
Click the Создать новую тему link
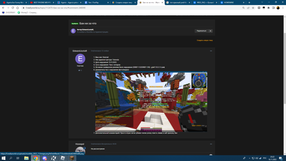tap(205, 40)
